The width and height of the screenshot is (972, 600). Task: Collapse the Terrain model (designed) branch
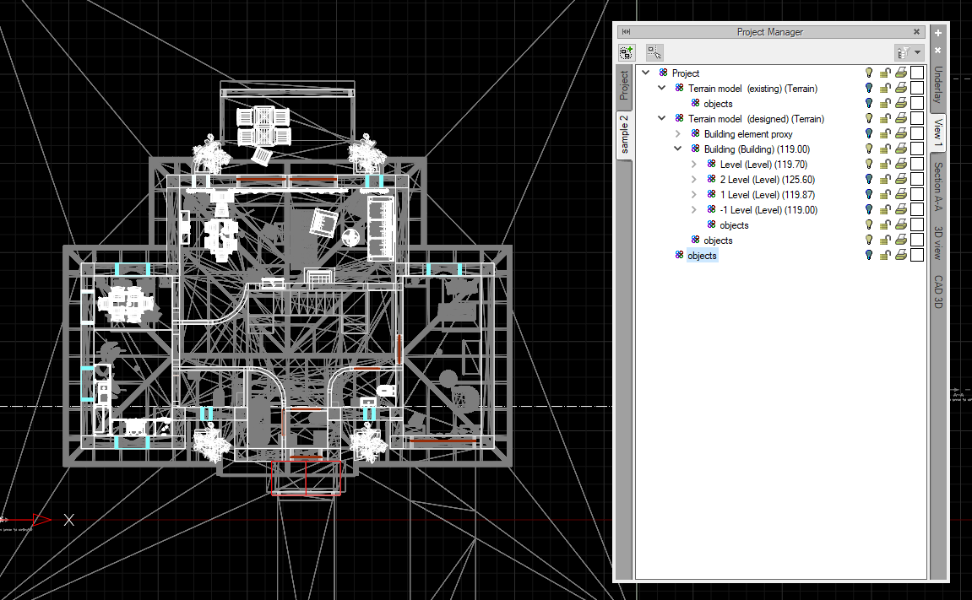point(661,118)
